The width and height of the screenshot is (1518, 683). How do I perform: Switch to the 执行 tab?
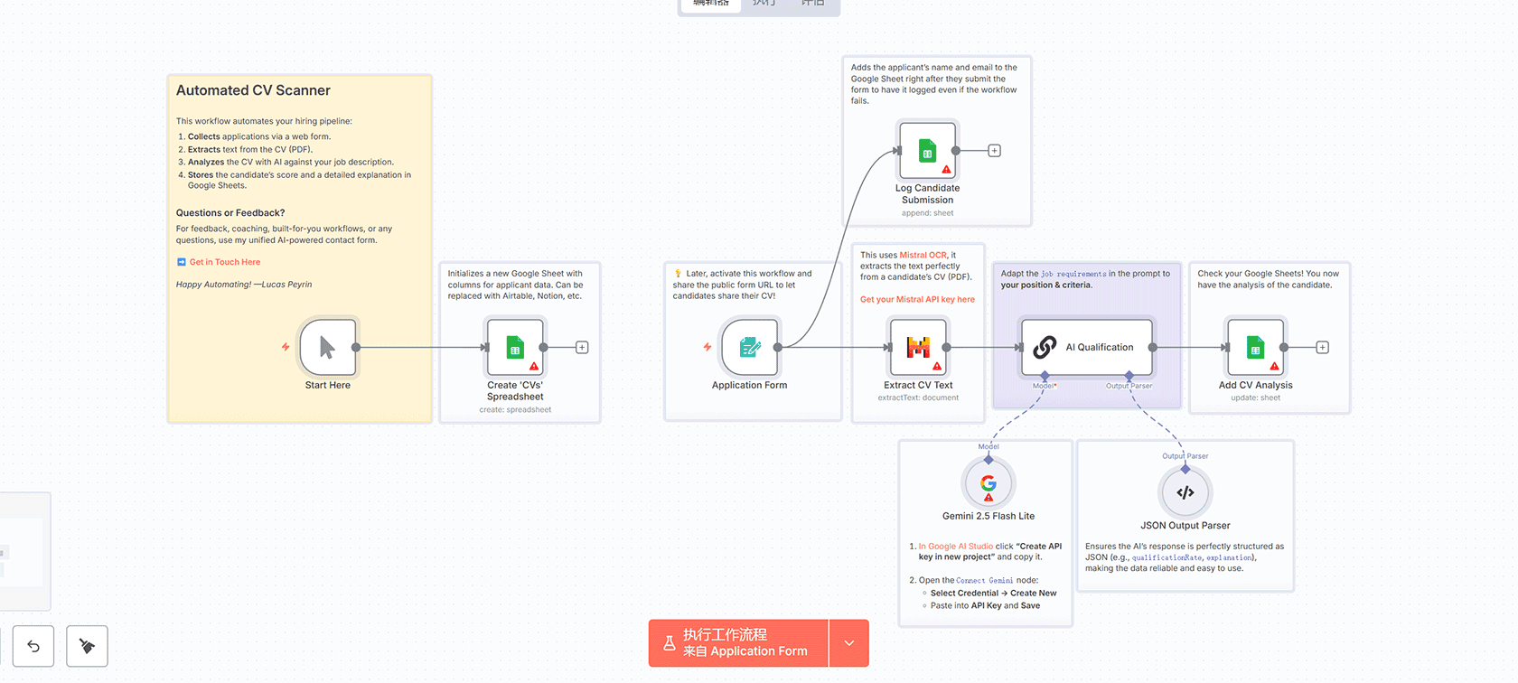pos(764,4)
